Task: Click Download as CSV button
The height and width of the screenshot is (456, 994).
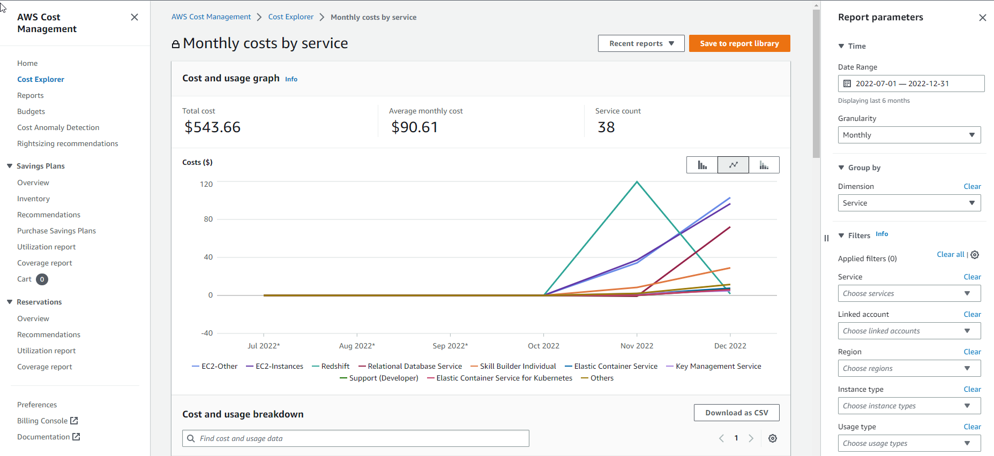Action: [x=737, y=413]
